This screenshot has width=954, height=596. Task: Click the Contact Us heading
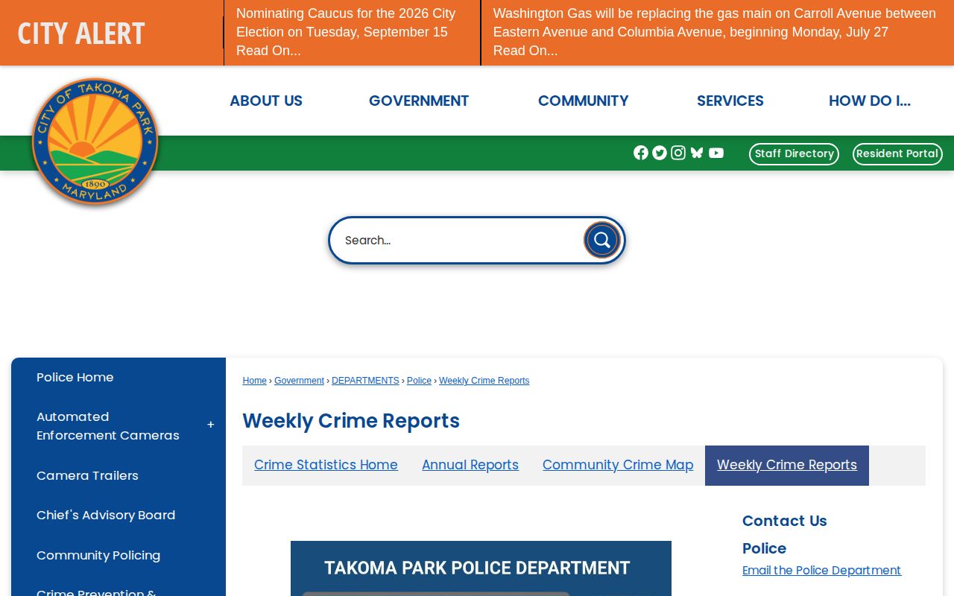pos(785,521)
